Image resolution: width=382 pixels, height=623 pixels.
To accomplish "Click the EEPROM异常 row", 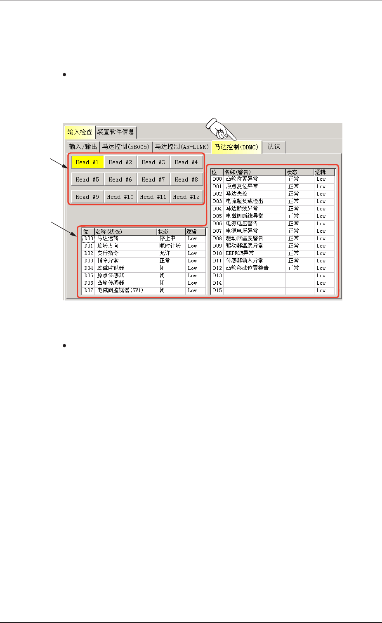I will pyautogui.click(x=272, y=253).
